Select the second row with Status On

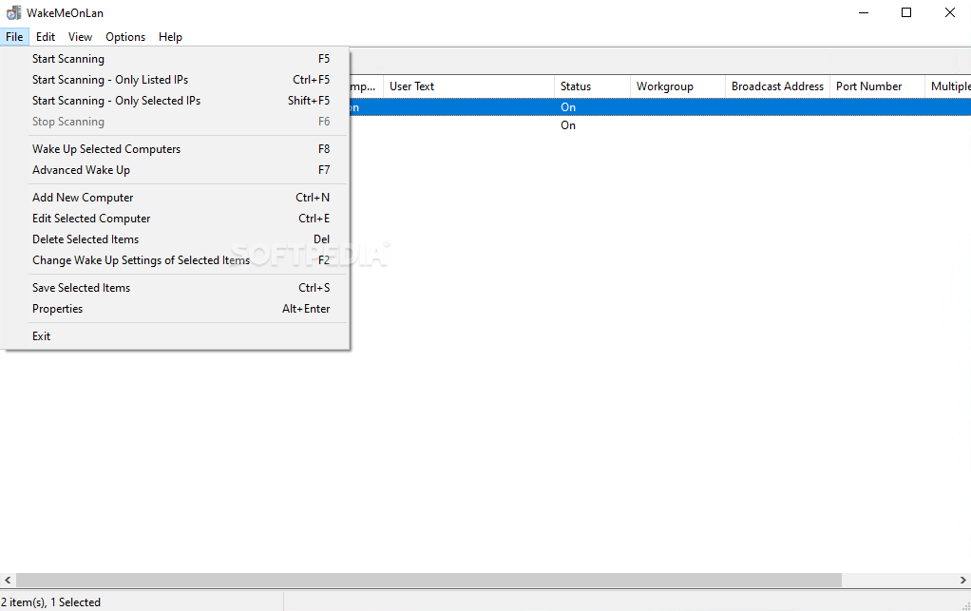tap(660, 125)
